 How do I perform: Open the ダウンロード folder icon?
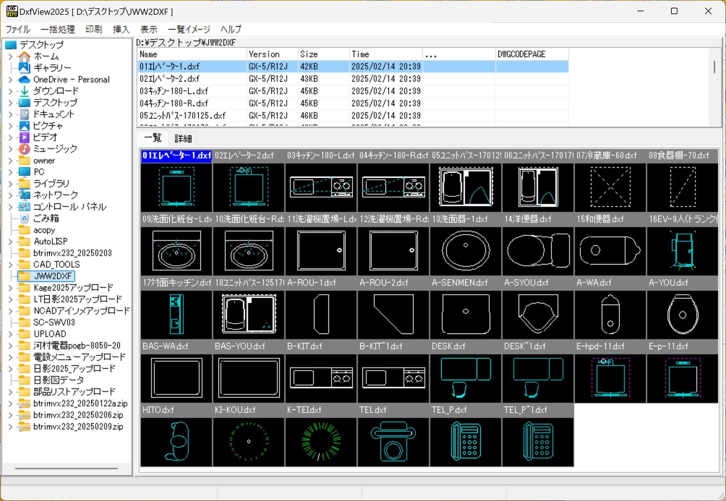coord(24,91)
